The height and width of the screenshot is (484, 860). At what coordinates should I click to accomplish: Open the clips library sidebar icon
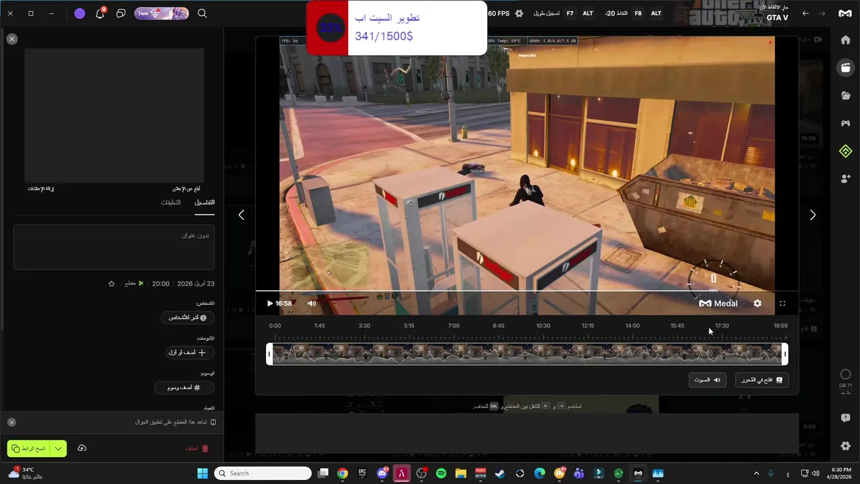[845, 67]
